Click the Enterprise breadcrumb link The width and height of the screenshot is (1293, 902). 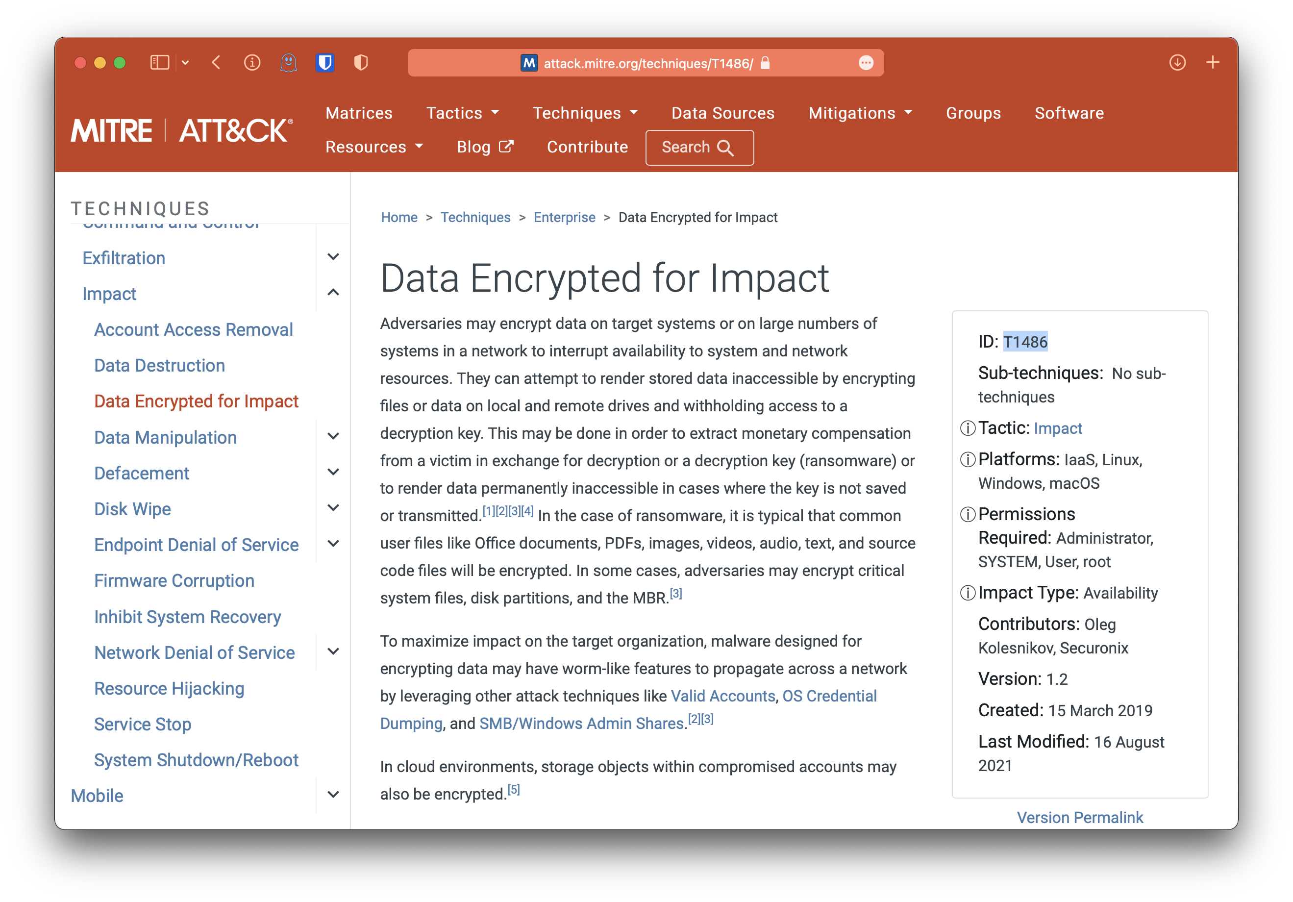pos(564,217)
